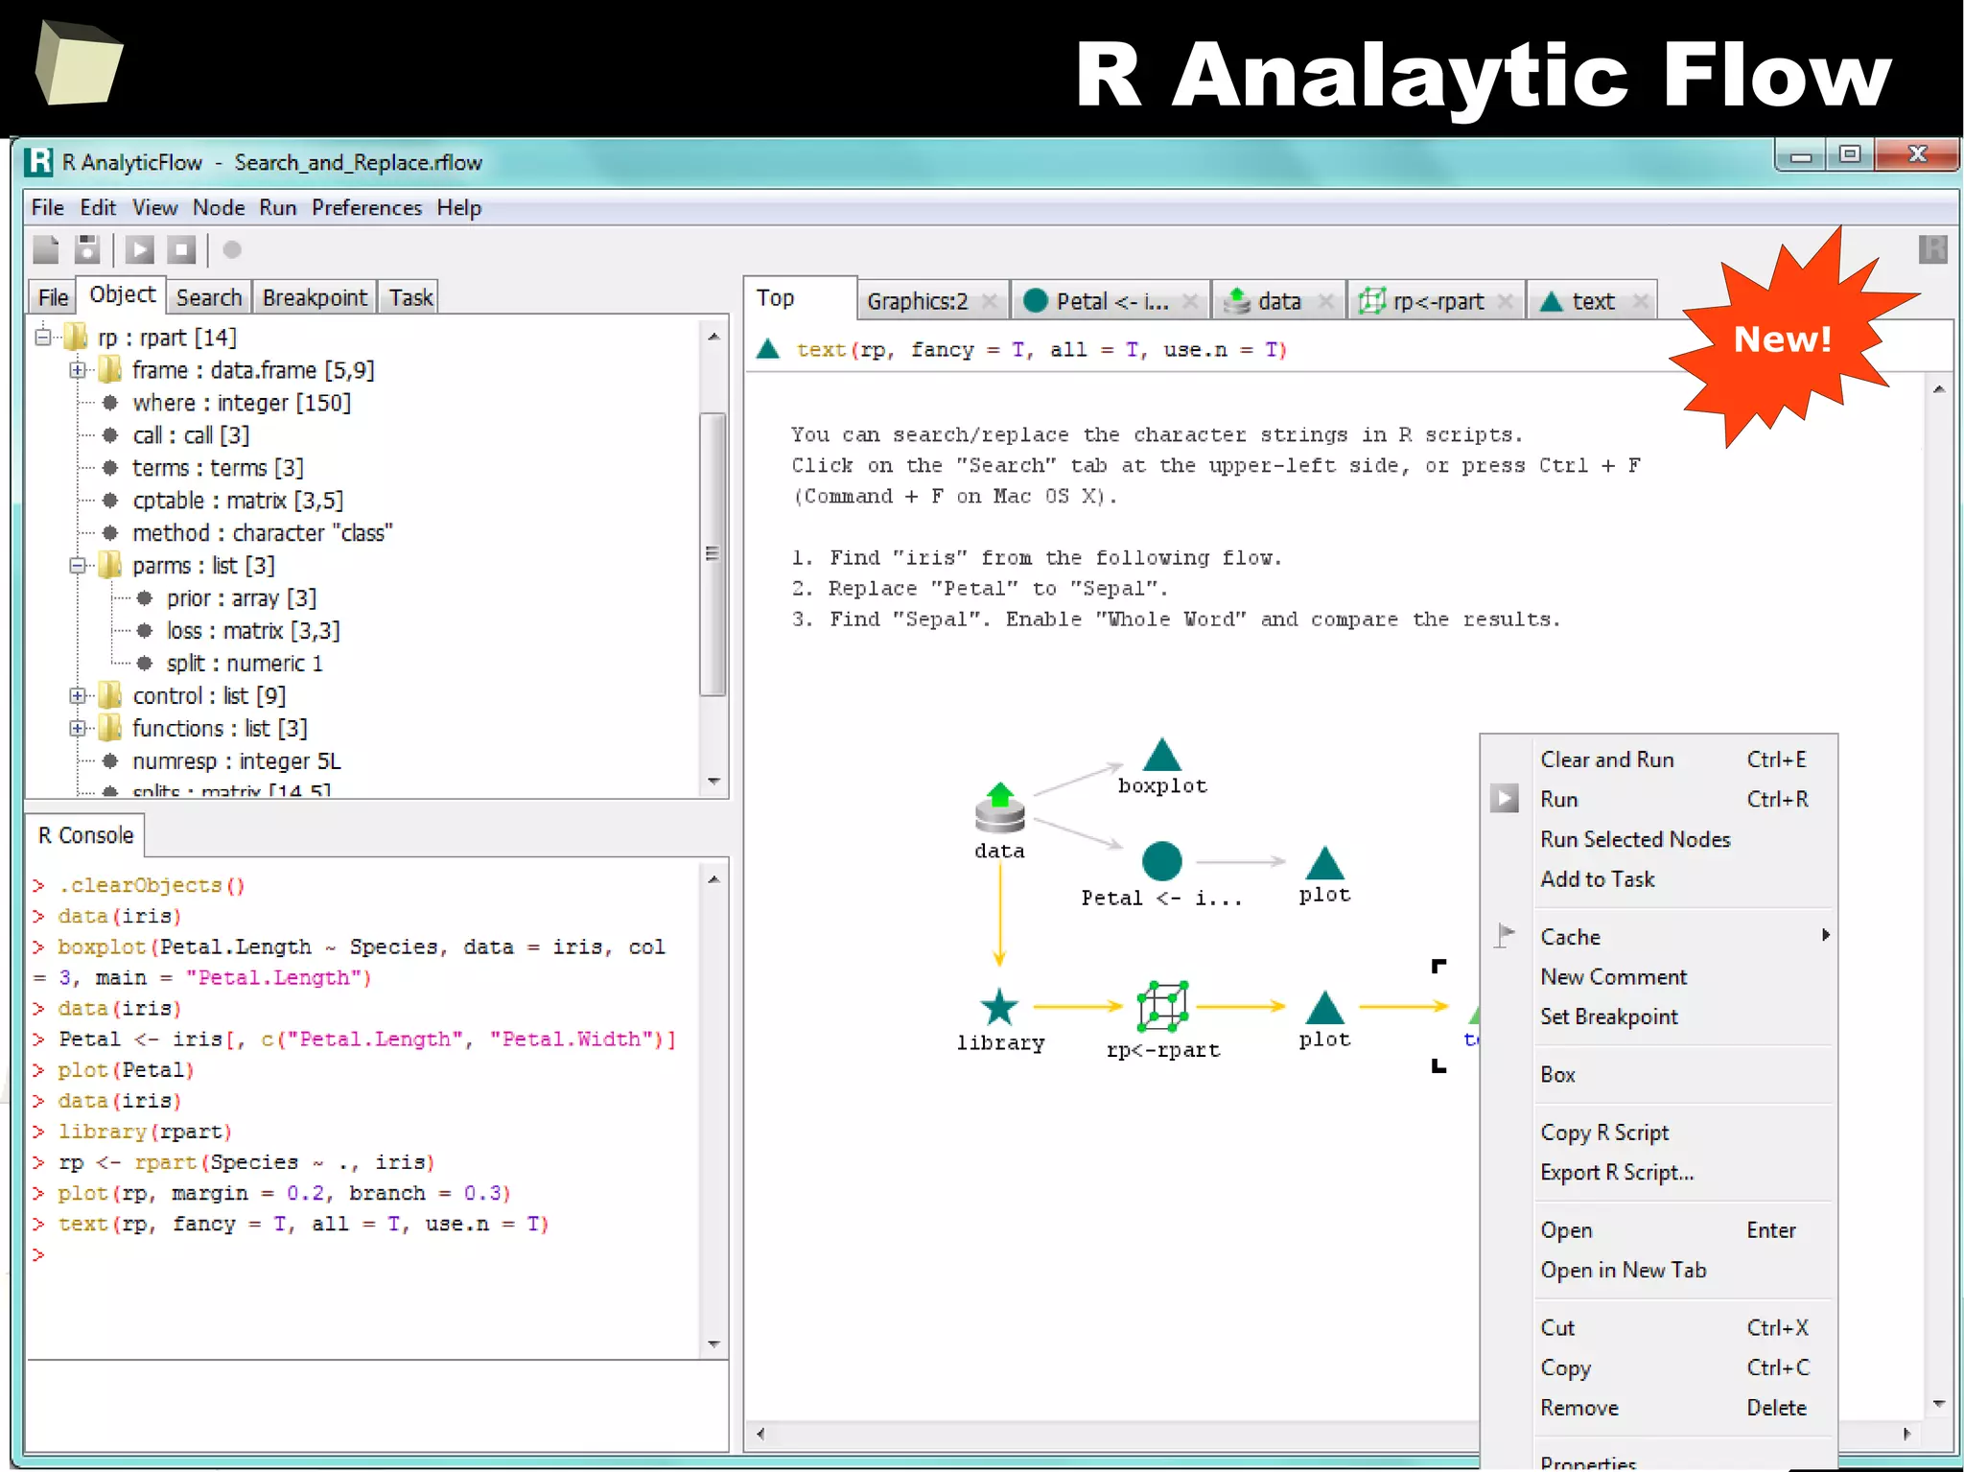The width and height of the screenshot is (1964, 1472).
Task: Select the plot node after rp<-rpart
Action: (1324, 1020)
